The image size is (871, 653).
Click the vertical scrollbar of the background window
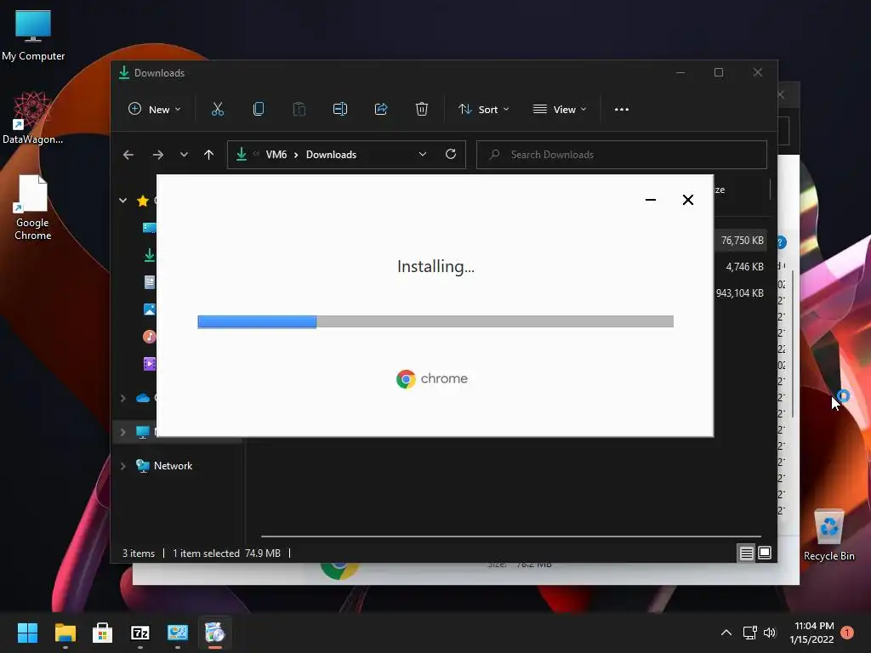point(794,344)
